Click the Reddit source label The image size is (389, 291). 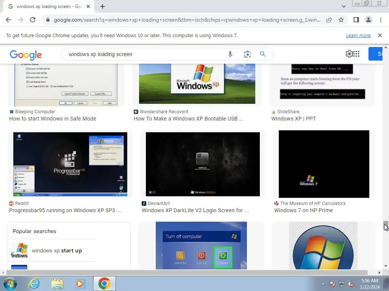[22, 203]
